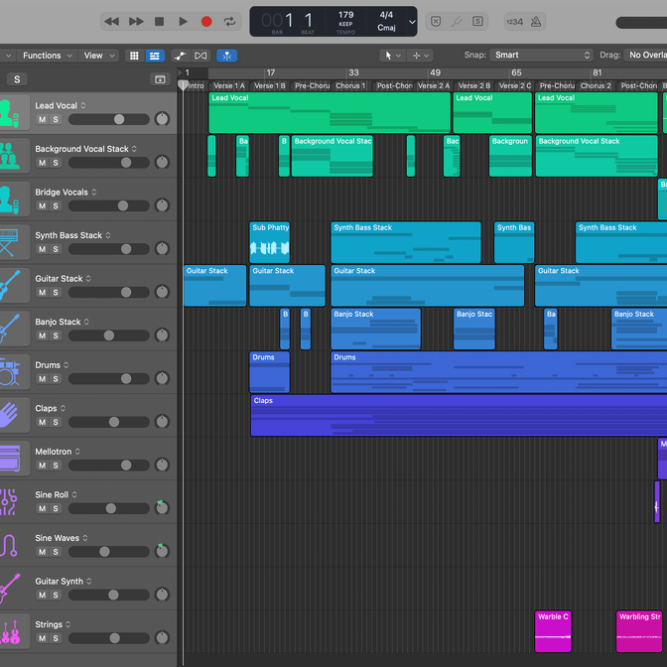Click the global Solo S button

tap(17, 79)
